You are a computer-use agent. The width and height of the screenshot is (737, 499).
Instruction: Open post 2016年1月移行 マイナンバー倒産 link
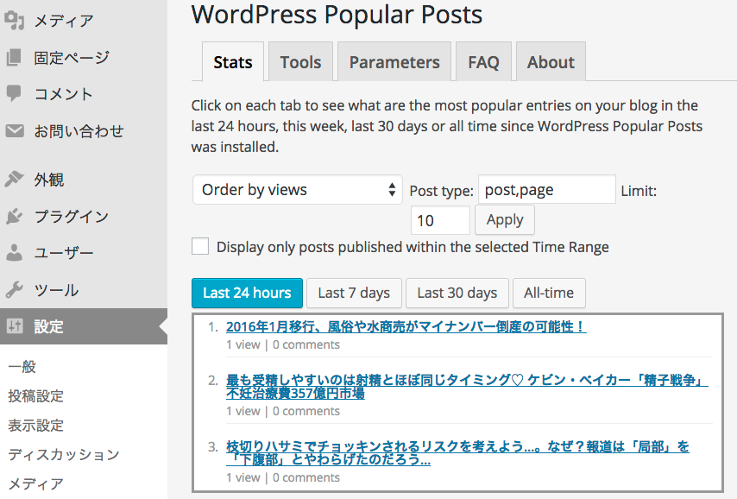tap(406, 326)
